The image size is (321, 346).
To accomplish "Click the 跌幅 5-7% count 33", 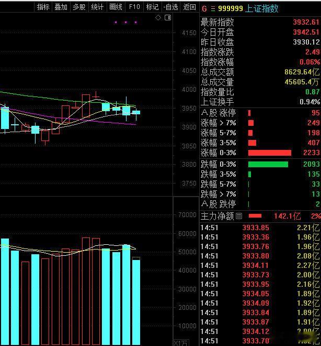I will point(316,184).
